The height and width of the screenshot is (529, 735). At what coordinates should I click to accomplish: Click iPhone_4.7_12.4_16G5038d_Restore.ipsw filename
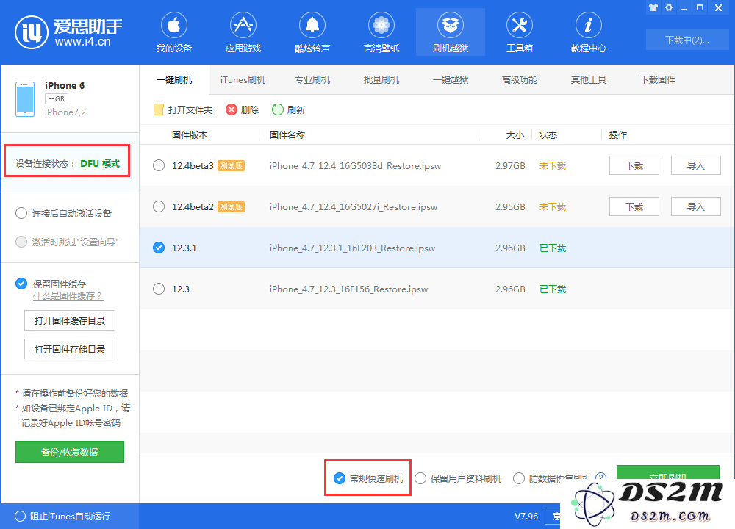[x=355, y=165]
